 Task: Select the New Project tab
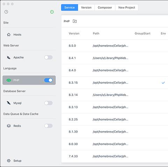(127, 7)
